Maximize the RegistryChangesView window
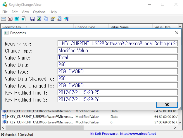Viewport: 183px width, 138px height. (163, 5)
